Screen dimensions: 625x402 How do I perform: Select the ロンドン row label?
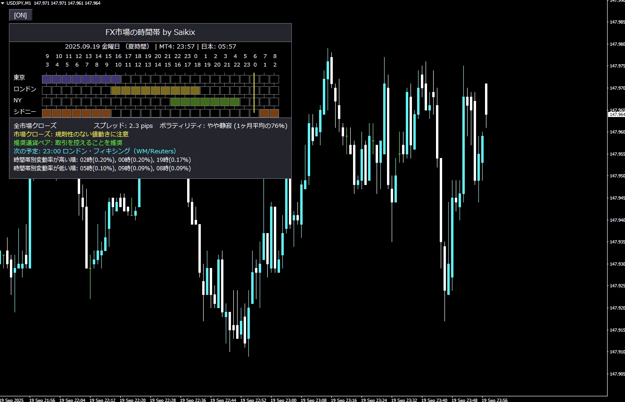coord(25,89)
